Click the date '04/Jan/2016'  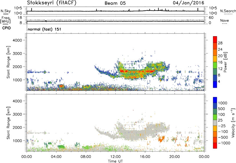[189, 3]
